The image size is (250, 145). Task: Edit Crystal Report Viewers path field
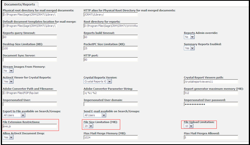[211, 82]
